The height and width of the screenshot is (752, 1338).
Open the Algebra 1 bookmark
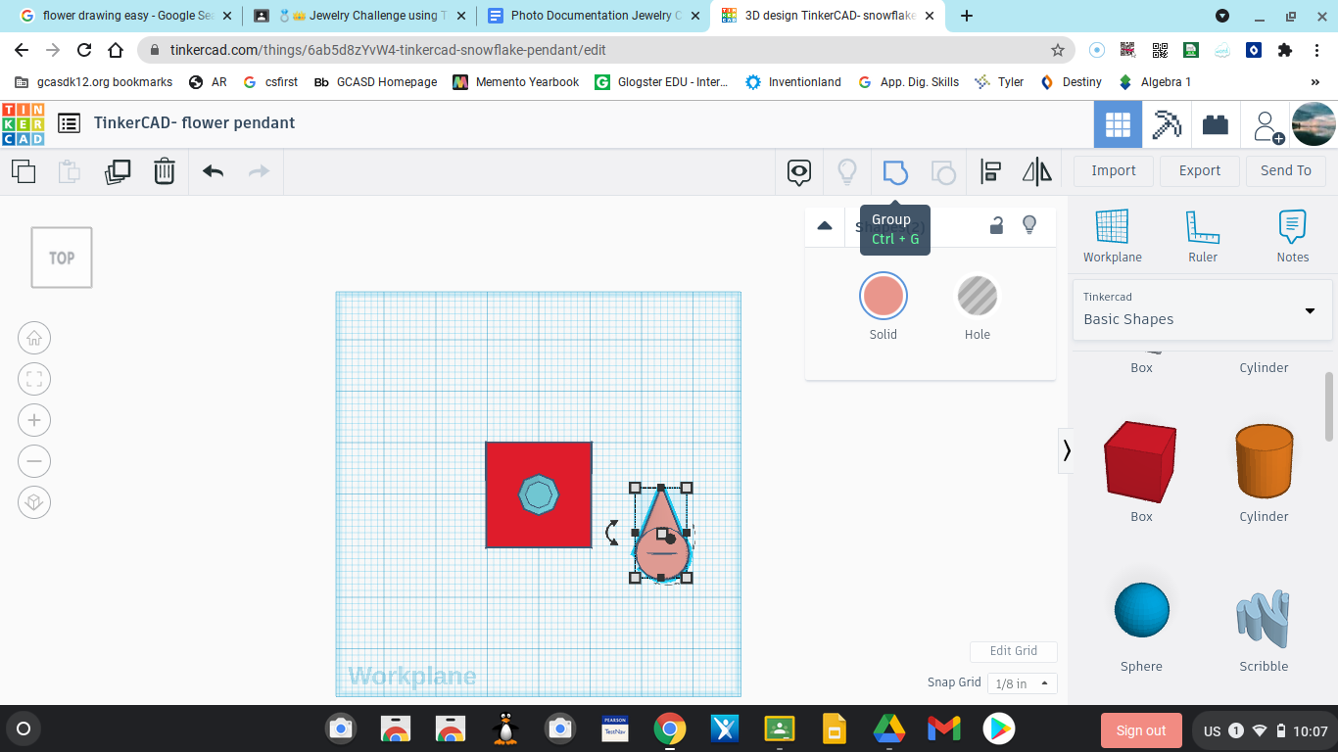[x=1155, y=82]
